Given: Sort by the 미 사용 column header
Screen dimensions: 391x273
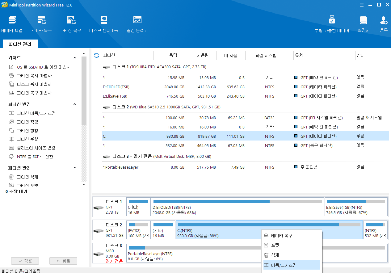Looking at the screenshot, I should (x=231, y=56).
